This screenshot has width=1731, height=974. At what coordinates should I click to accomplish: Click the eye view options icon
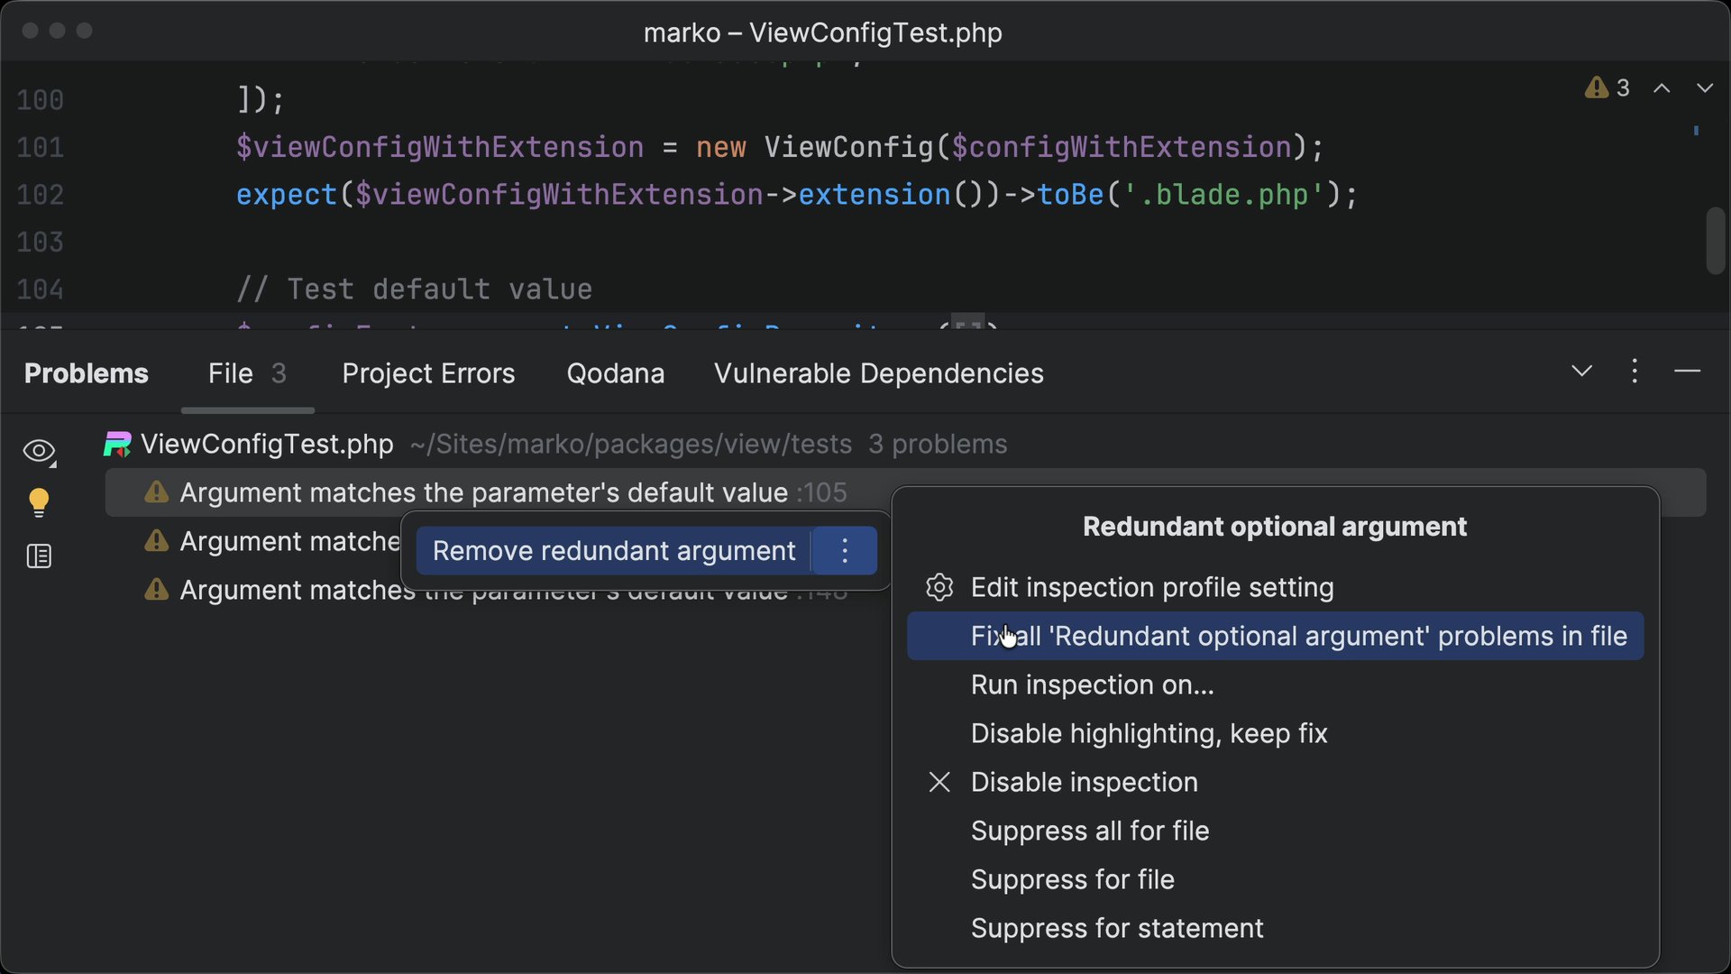point(39,451)
